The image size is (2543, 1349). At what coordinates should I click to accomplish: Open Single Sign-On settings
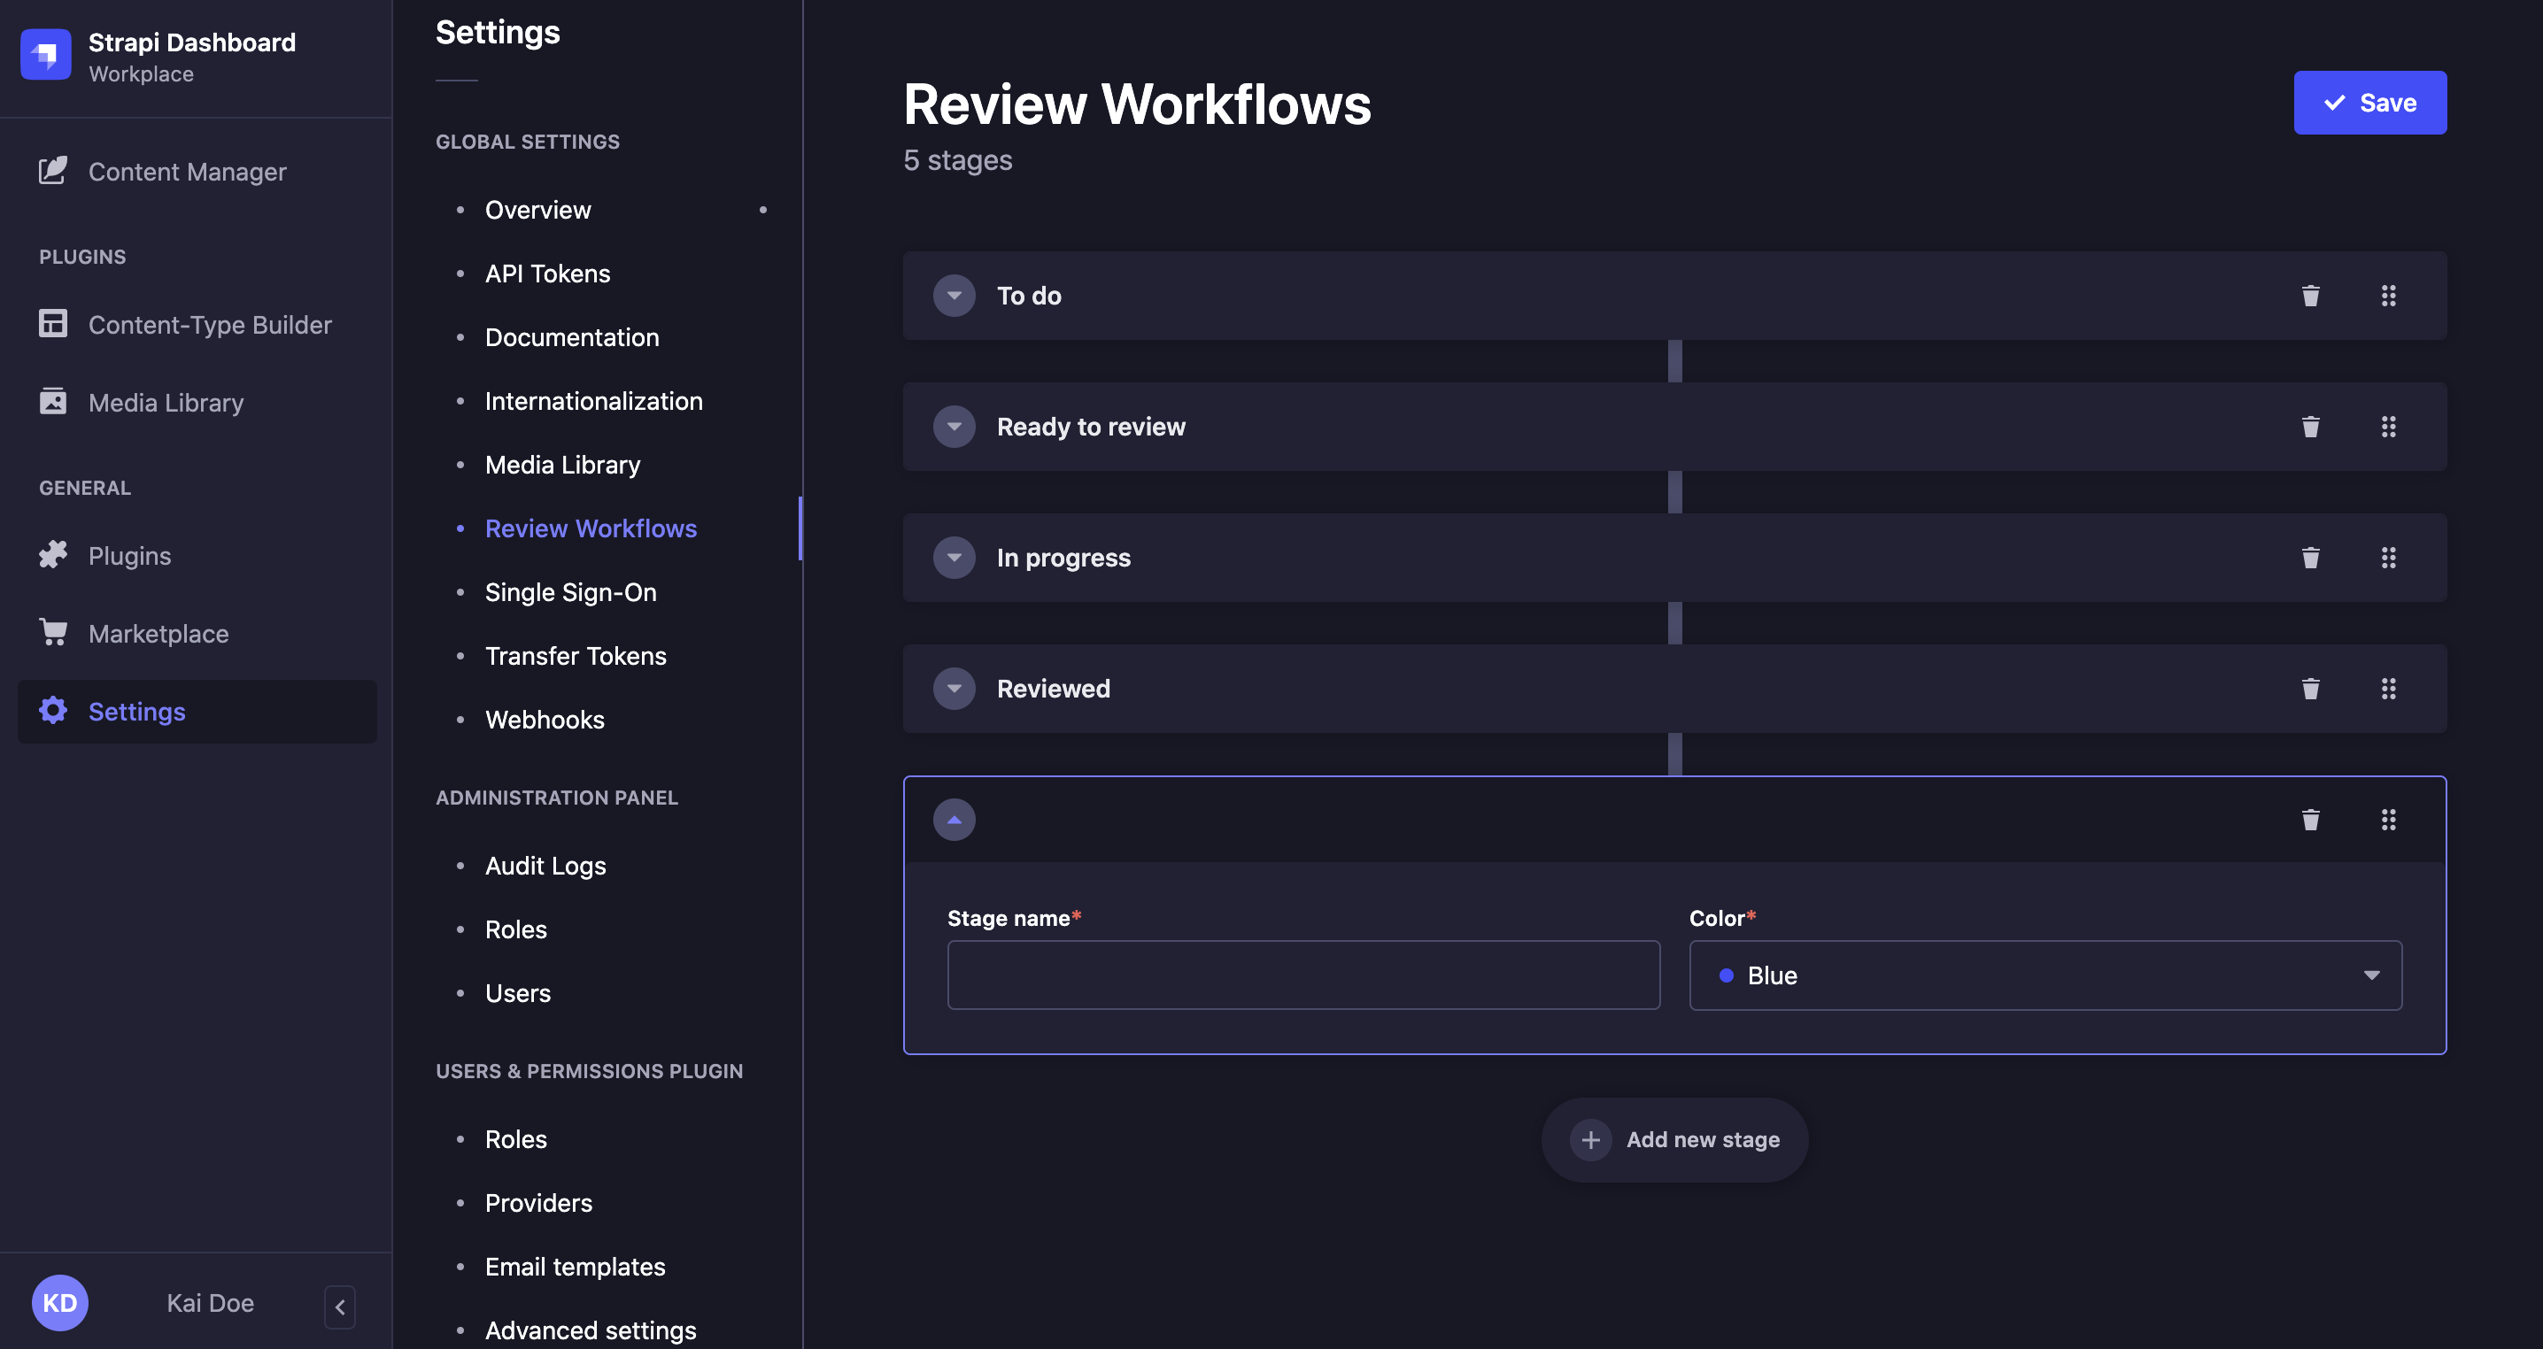569,591
